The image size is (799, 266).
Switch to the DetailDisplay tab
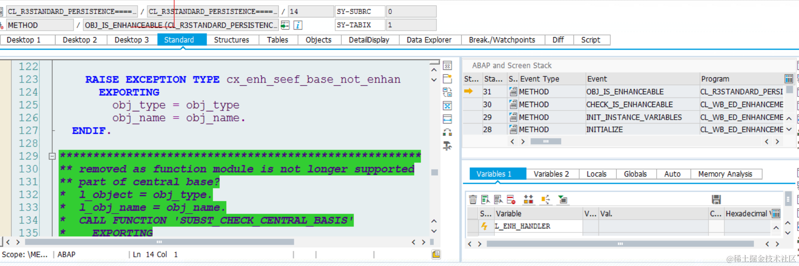tap(369, 40)
